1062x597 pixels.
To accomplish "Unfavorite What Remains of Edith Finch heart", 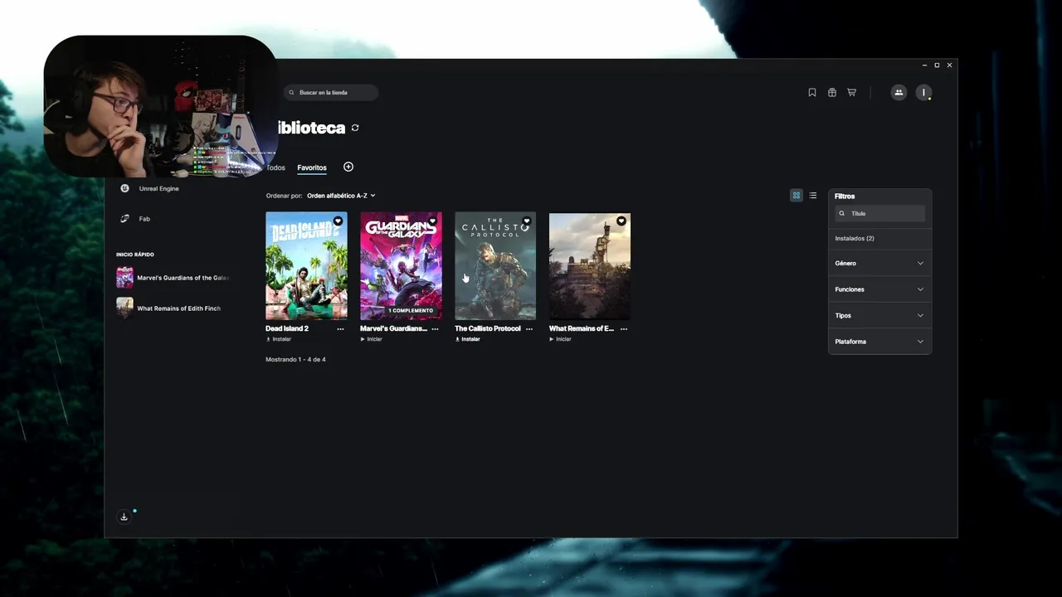I will tap(621, 221).
